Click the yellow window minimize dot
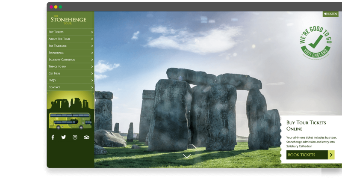This screenshot has width=342, height=182. pyautogui.click(x=56, y=7)
